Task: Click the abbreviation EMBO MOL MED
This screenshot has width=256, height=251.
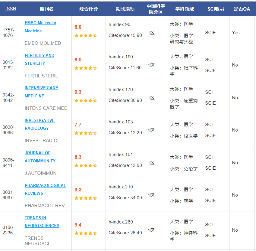Action: [43, 43]
